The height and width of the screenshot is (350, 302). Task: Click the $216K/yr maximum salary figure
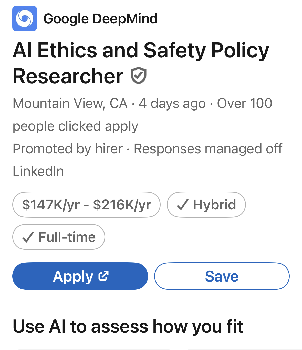[122, 205]
